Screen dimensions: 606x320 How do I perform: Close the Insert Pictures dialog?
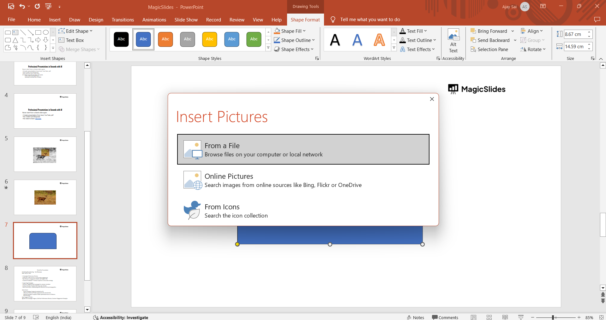(432, 99)
